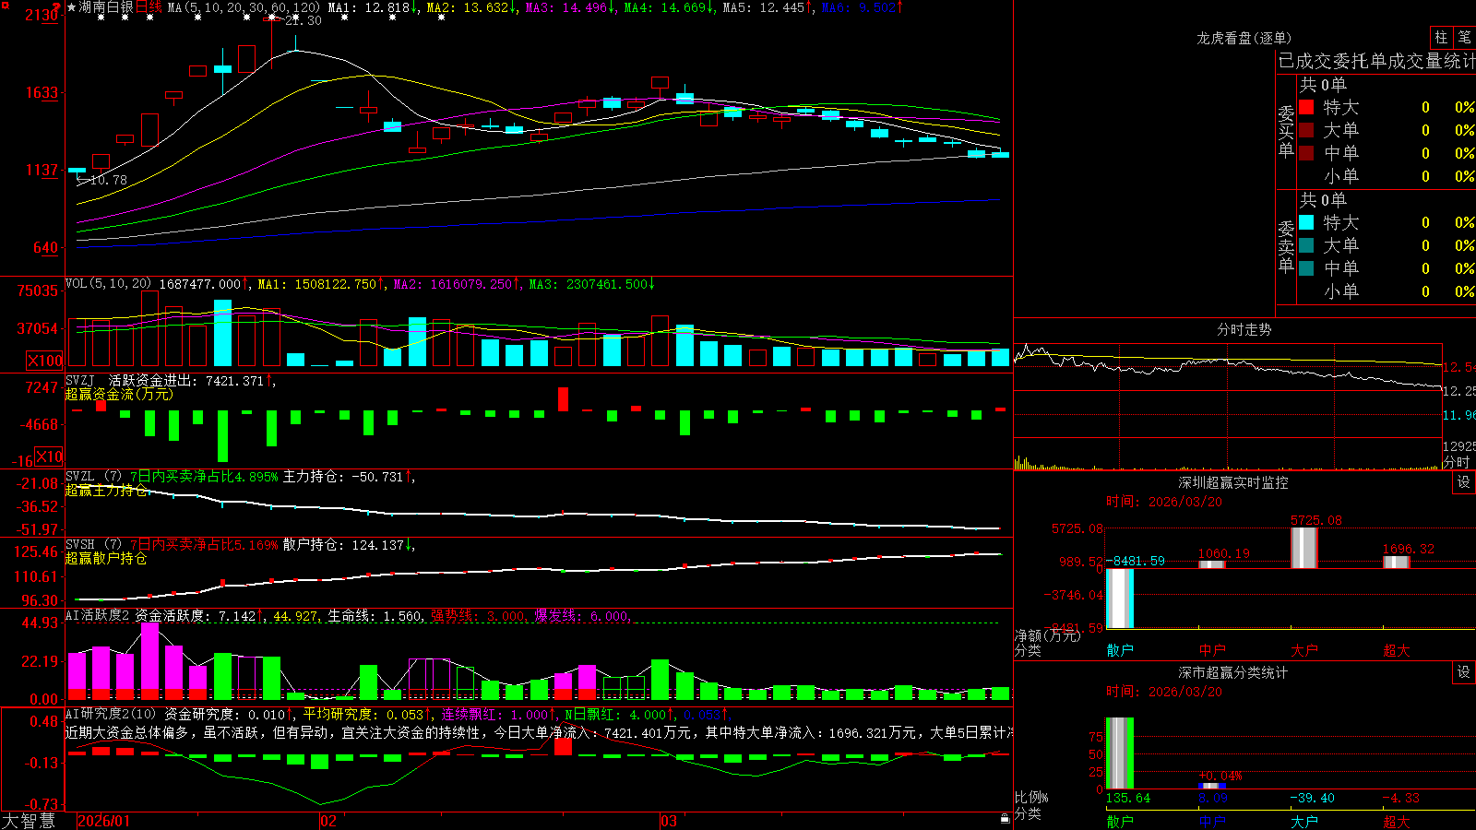The image size is (1476, 830).
Task: Click the SVSH indicator name
Action: point(79,544)
